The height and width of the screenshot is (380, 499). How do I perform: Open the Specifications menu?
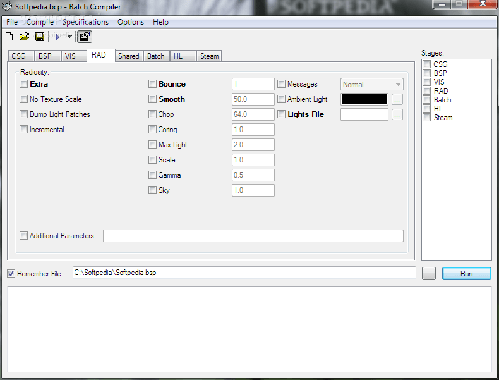pyautogui.click(x=85, y=22)
